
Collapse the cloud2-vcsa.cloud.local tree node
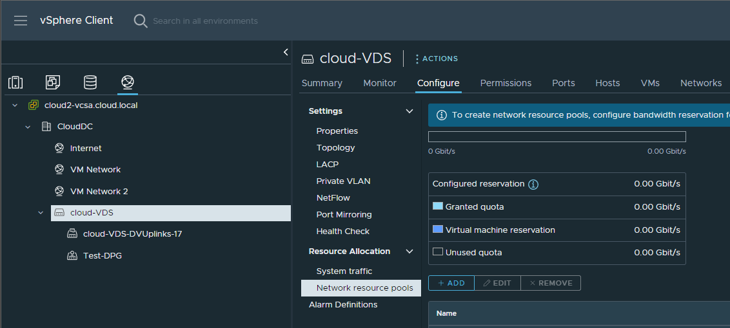pyautogui.click(x=15, y=105)
